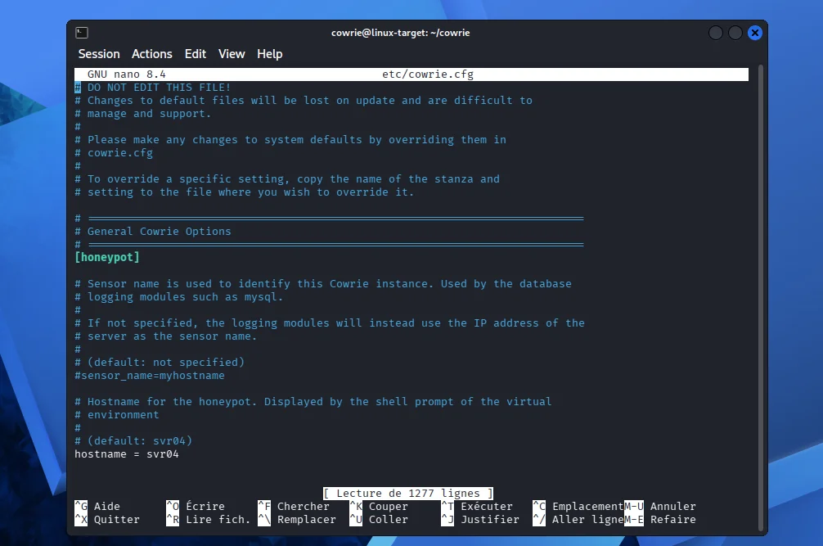Click the ^C Emplacement shortcut
The image size is (823, 546).
(x=578, y=506)
